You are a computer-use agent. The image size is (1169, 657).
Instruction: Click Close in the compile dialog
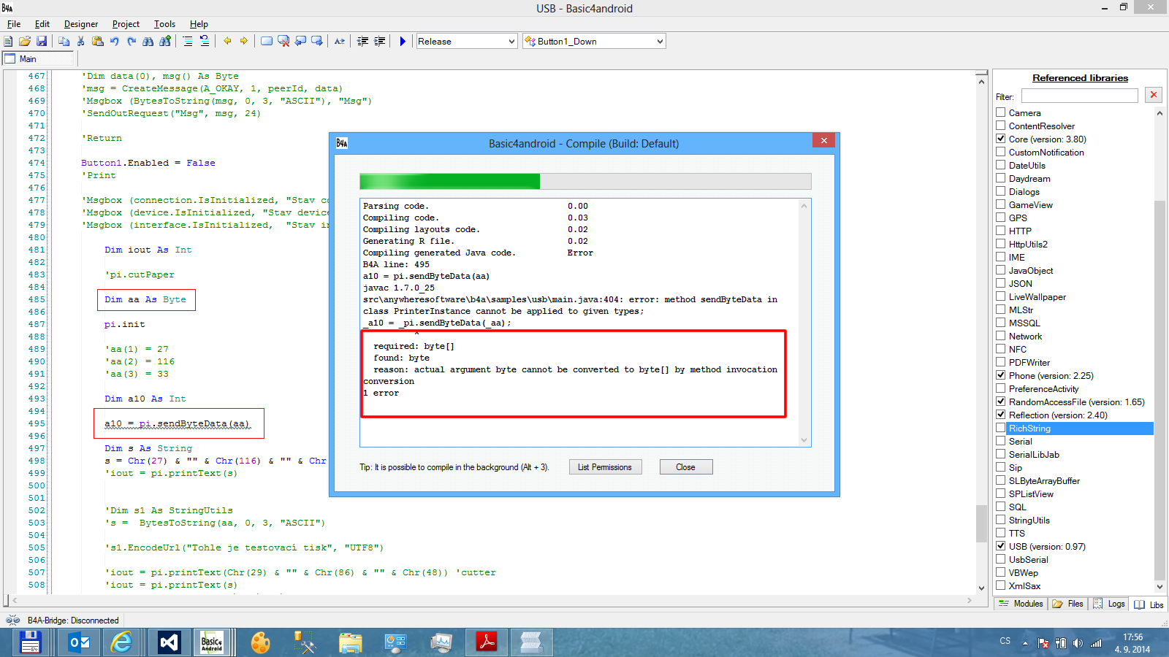(685, 467)
